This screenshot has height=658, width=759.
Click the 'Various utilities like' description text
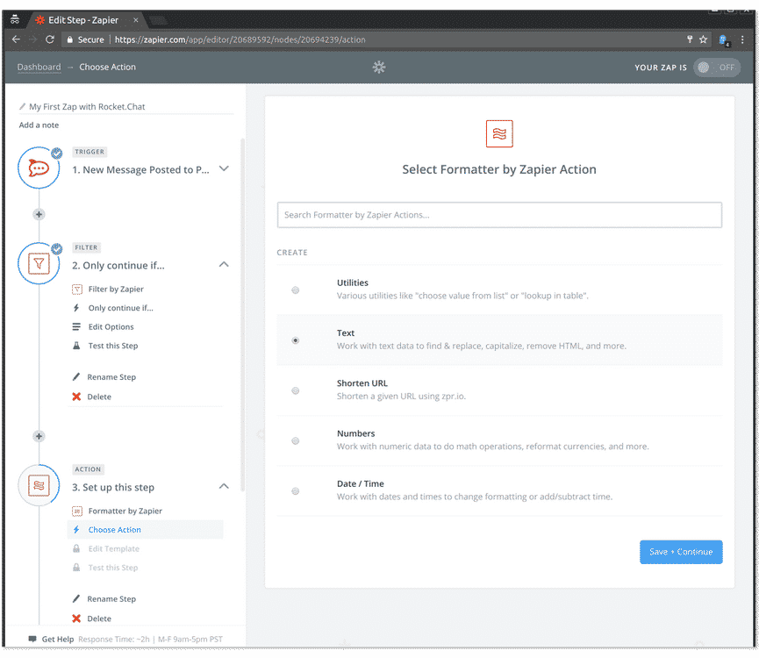(x=462, y=297)
